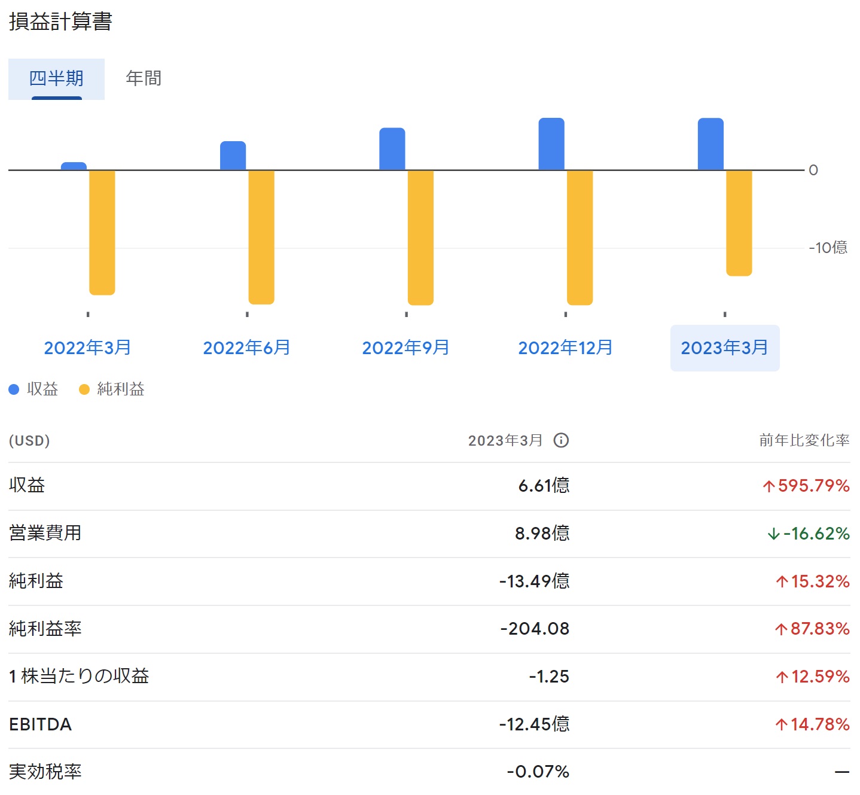
Task: Switch to the 年間 annual tab
Action: pos(144,78)
